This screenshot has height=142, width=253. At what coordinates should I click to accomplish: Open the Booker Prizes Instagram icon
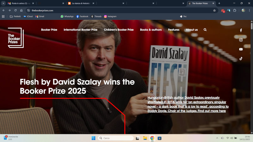point(241,40)
